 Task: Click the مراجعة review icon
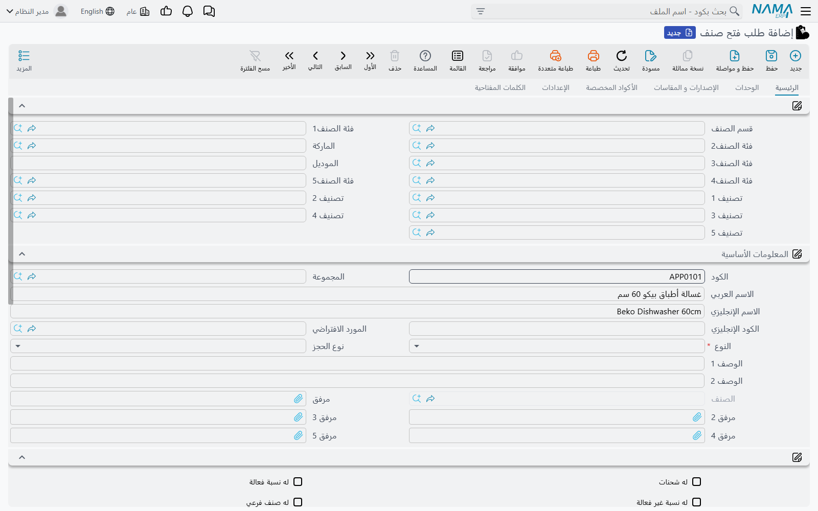pos(487,56)
